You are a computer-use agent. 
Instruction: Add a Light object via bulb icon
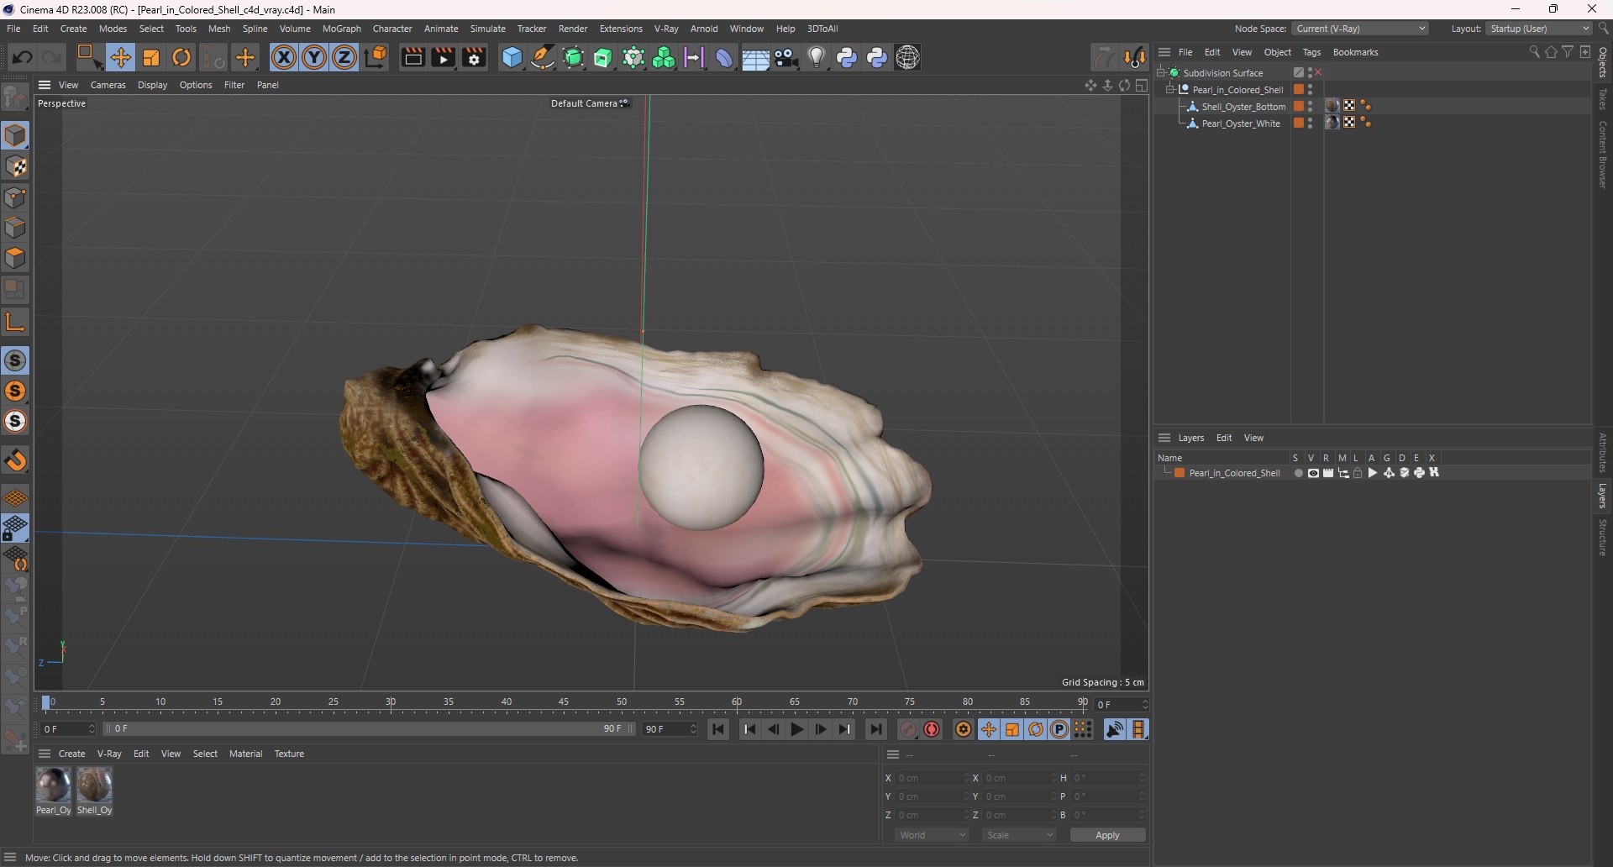pyautogui.click(x=817, y=57)
